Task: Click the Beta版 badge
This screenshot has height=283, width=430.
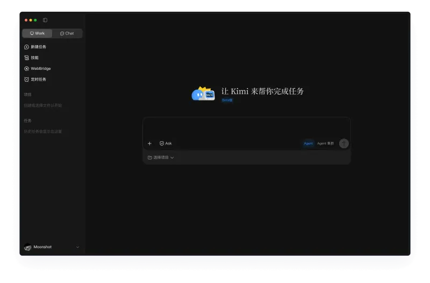Action: point(227,100)
